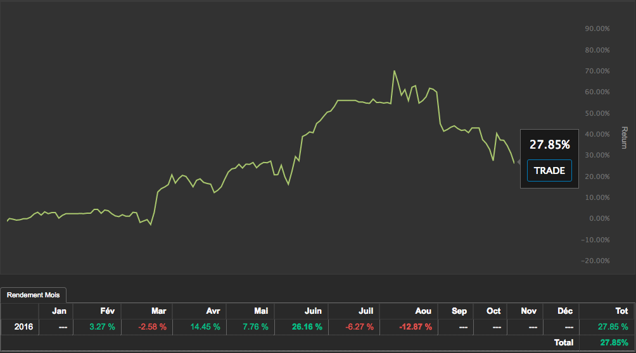Click the highest peak of the chart line
Image resolution: width=636 pixels, height=353 pixels.
394,71
